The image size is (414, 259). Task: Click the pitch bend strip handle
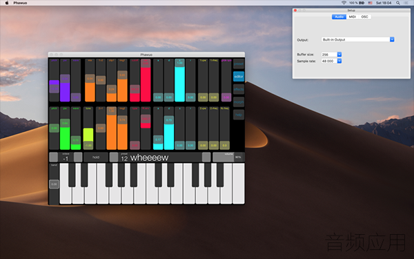(x=54, y=184)
